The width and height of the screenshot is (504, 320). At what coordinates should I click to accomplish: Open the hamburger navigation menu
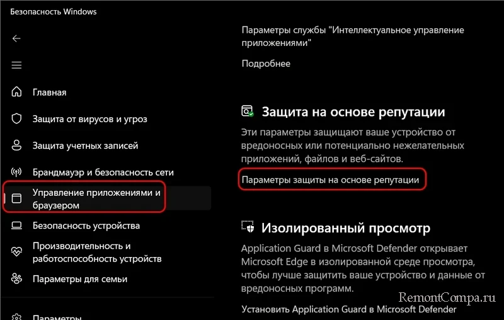pos(16,66)
